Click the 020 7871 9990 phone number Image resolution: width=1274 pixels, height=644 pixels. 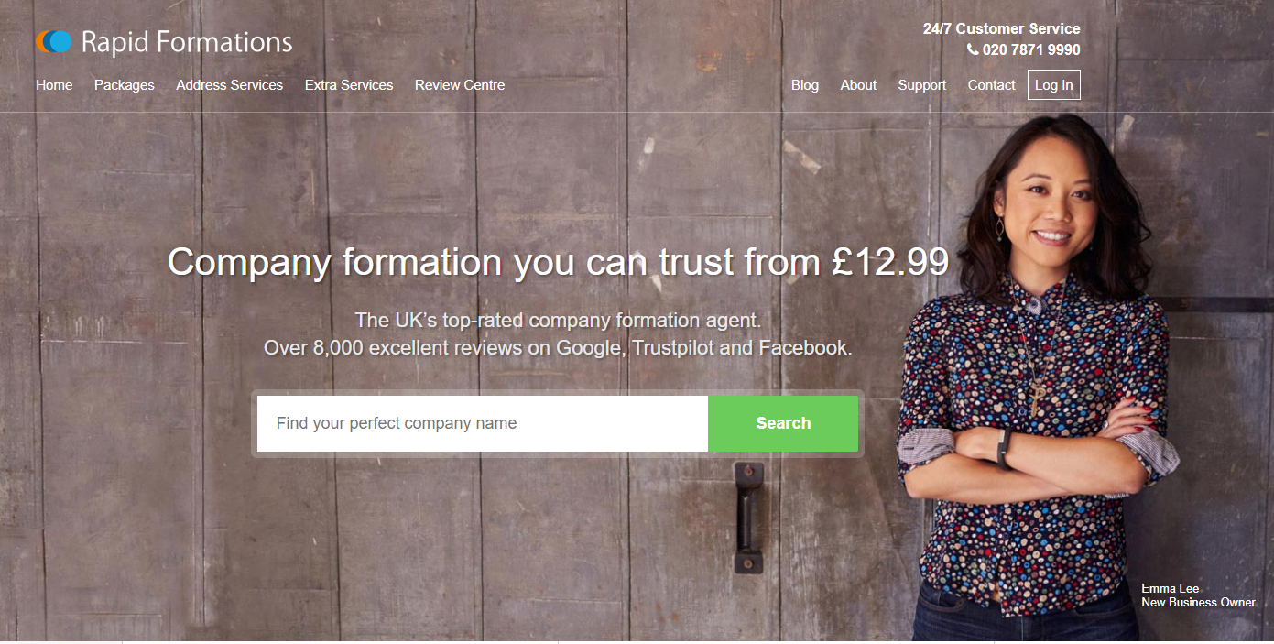pyautogui.click(x=1031, y=50)
